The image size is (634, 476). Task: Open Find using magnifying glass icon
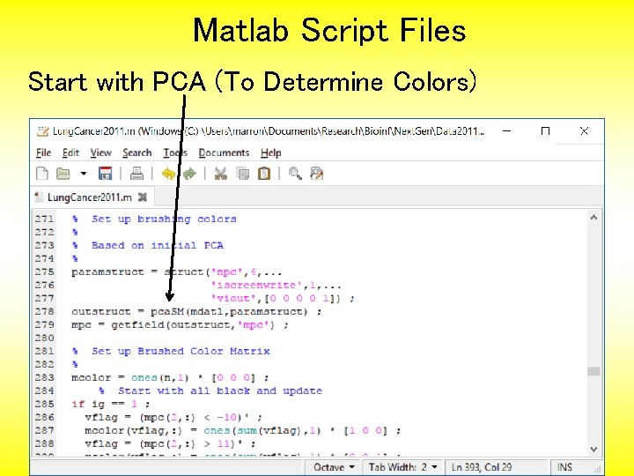pyautogui.click(x=295, y=174)
